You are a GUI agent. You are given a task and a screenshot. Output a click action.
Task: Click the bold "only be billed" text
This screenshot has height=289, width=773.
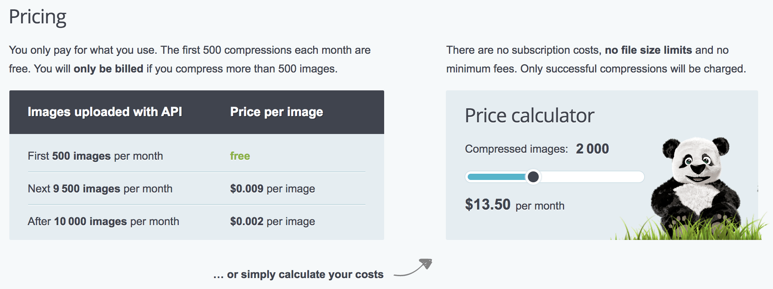click(x=109, y=69)
